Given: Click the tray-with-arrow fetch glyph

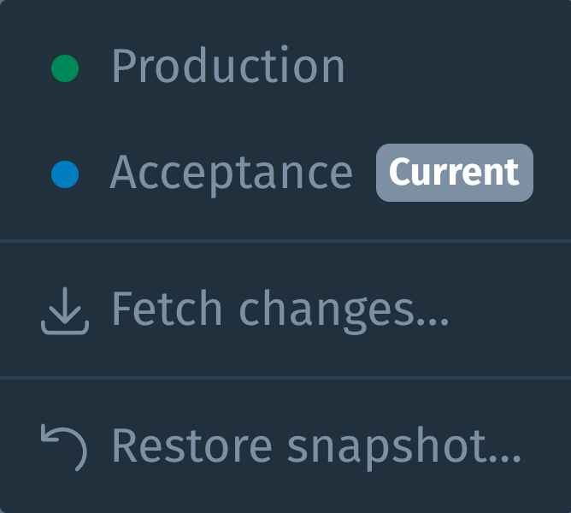Looking at the screenshot, I should click(x=65, y=310).
